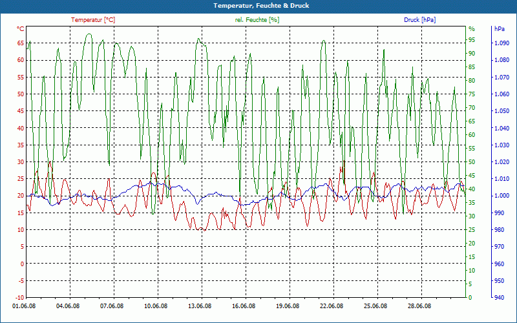Click the '%' unit label on the humidity axis
The width and height of the screenshot is (517, 323).
click(x=472, y=29)
